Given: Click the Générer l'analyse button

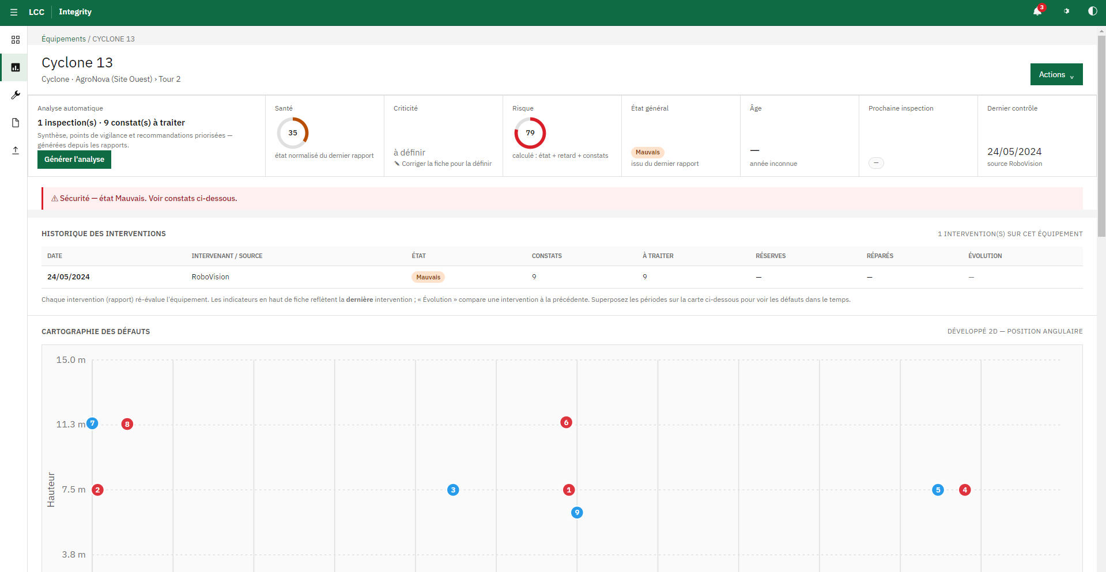Looking at the screenshot, I should (74, 160).
